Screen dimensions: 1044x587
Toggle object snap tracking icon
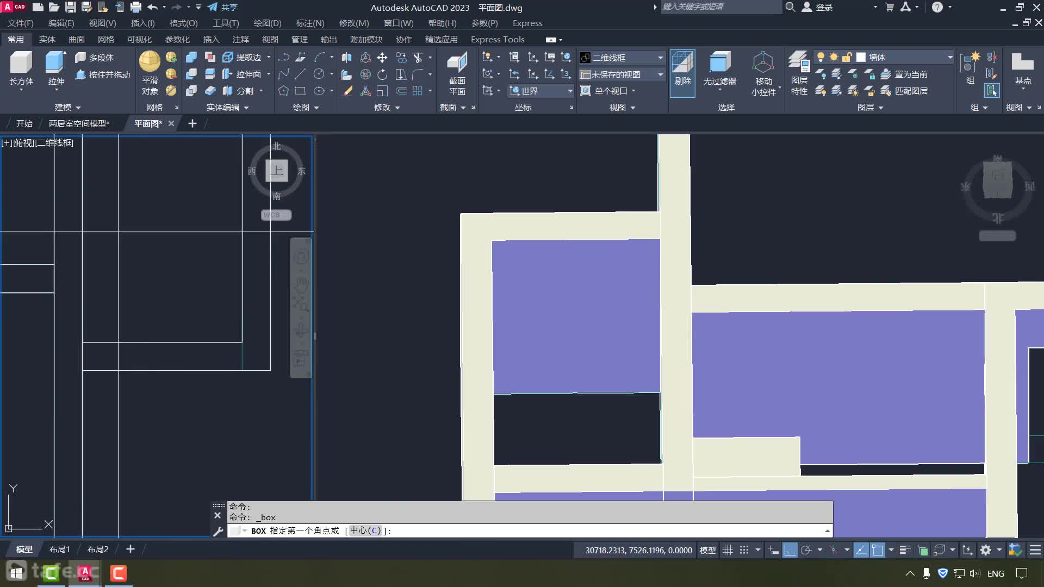pyautogui.click(x=861, y=550)
